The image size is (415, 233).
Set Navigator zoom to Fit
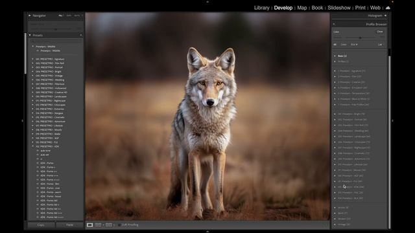coord(60,16)
